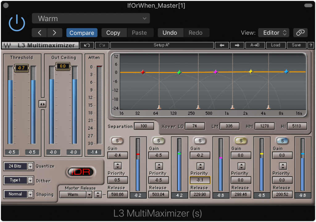The image size is (316, 222).
Task: Click the HM crossover value 1278
Action: click(264, 126)
